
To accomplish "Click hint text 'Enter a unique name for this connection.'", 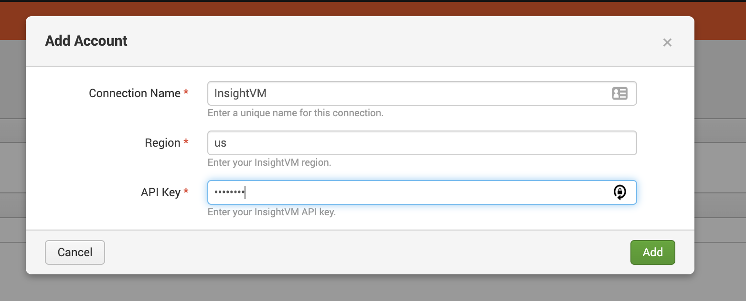I will (296, 113).
